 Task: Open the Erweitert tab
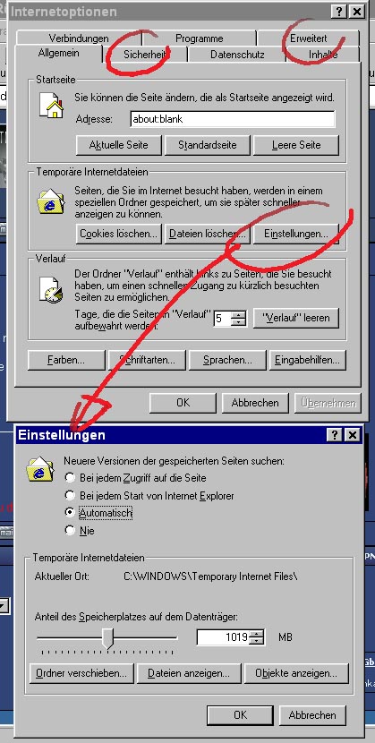[308, 38]
